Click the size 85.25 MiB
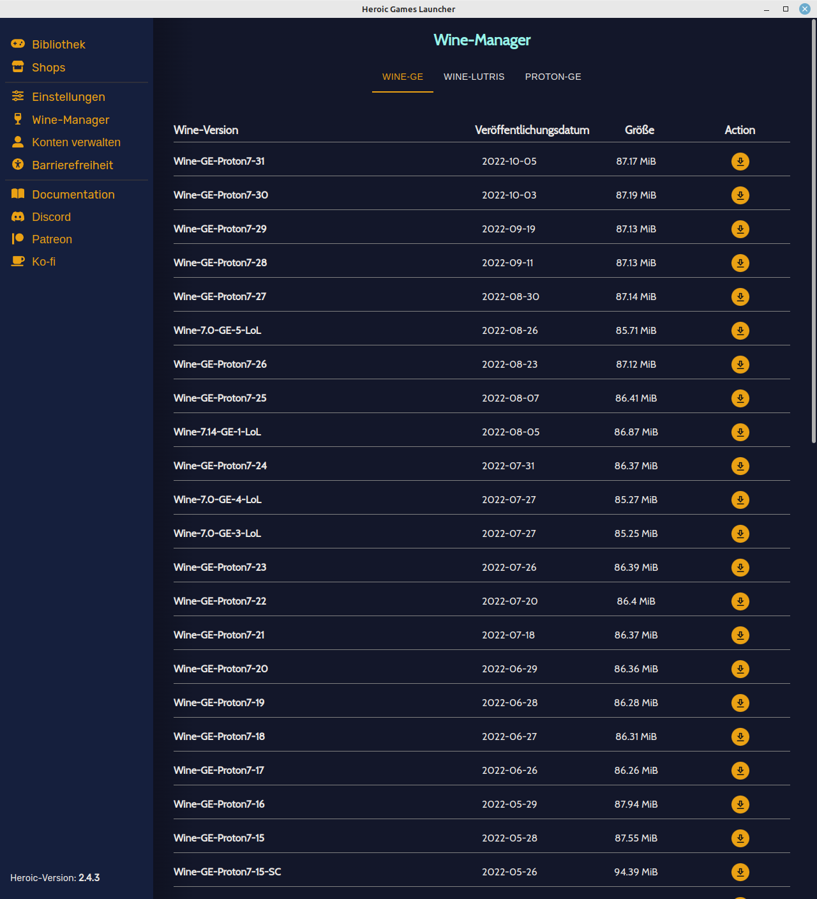 pos(636,534)
